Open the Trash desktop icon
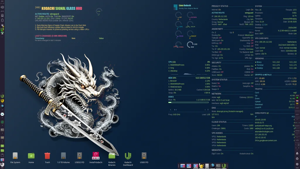Viewport: 300px width, 169px height. pos(47,156)
